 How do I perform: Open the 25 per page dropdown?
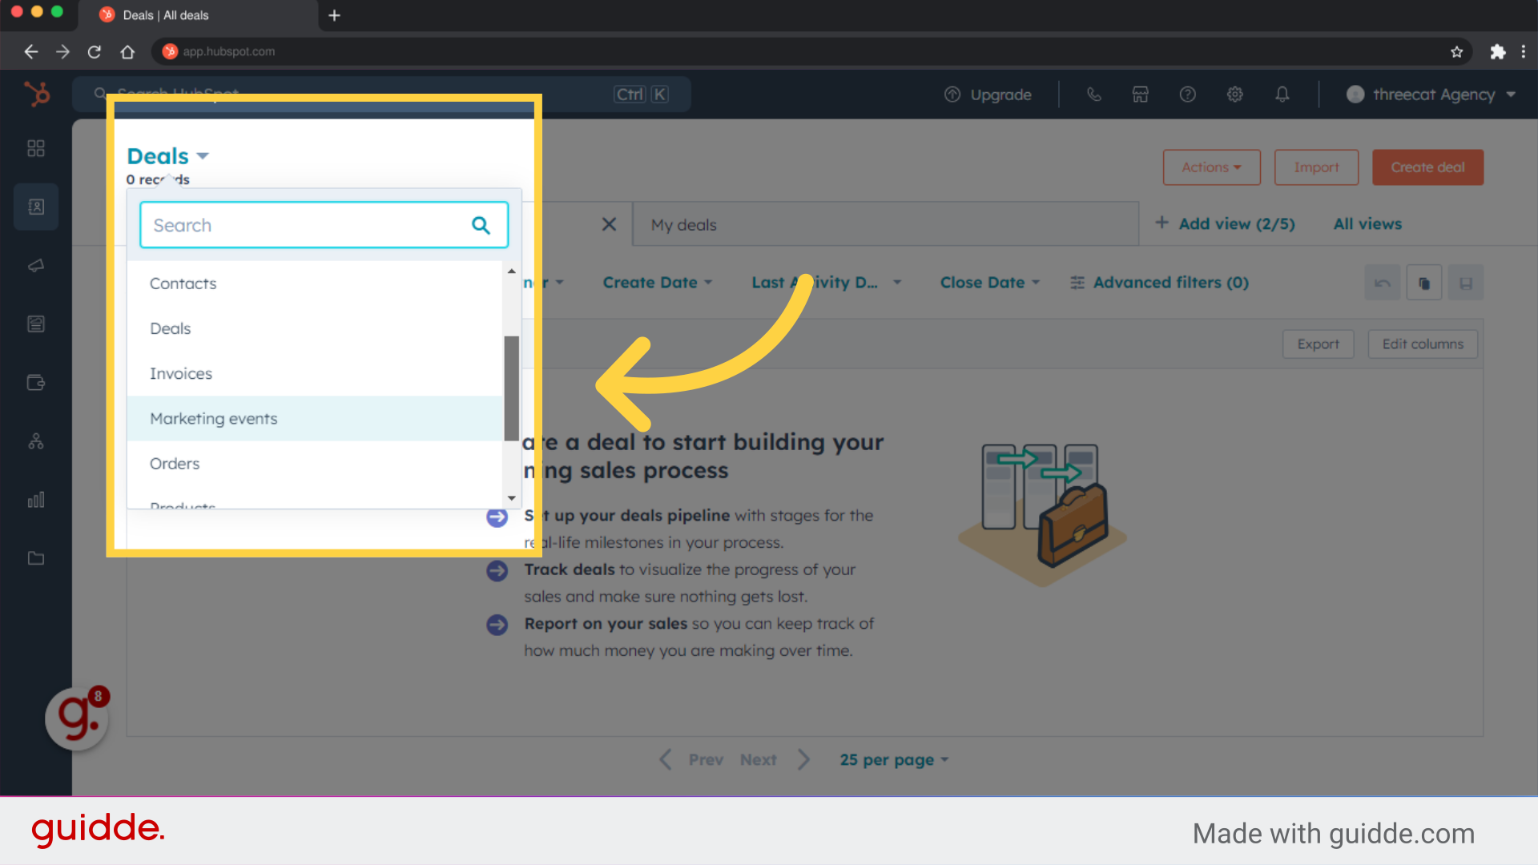[x=894, y=759]
